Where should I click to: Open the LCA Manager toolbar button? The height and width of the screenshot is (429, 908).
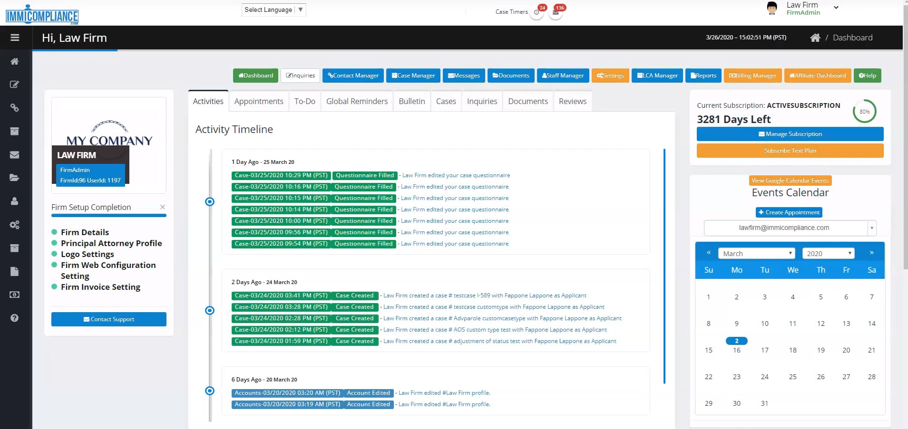click(x=657, y=76)
